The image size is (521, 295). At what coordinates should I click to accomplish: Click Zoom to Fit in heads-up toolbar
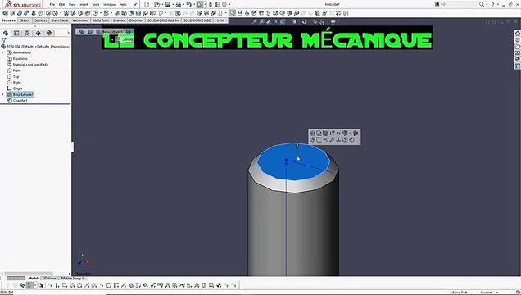[255, 21]
